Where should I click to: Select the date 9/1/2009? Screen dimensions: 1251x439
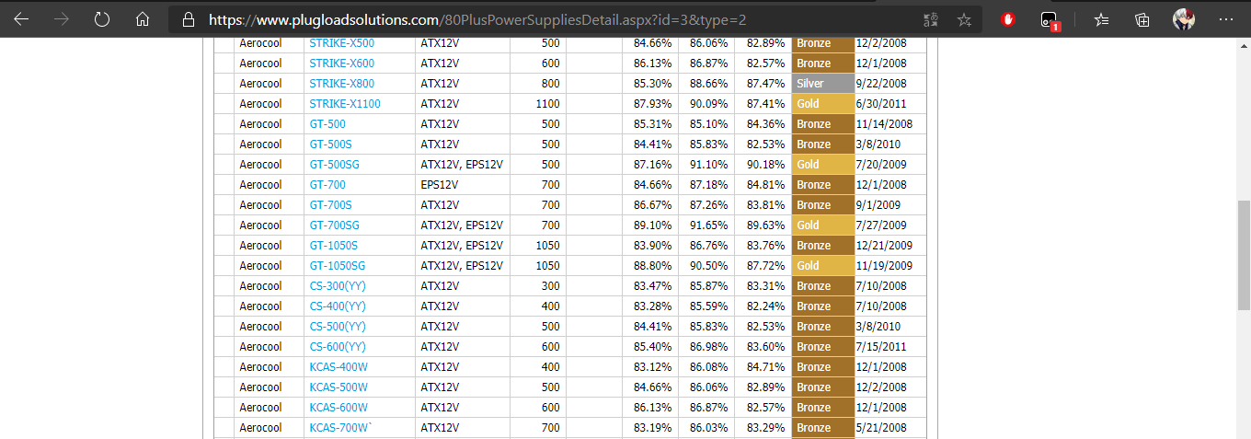pyautogui.click(x=878, y=205)
